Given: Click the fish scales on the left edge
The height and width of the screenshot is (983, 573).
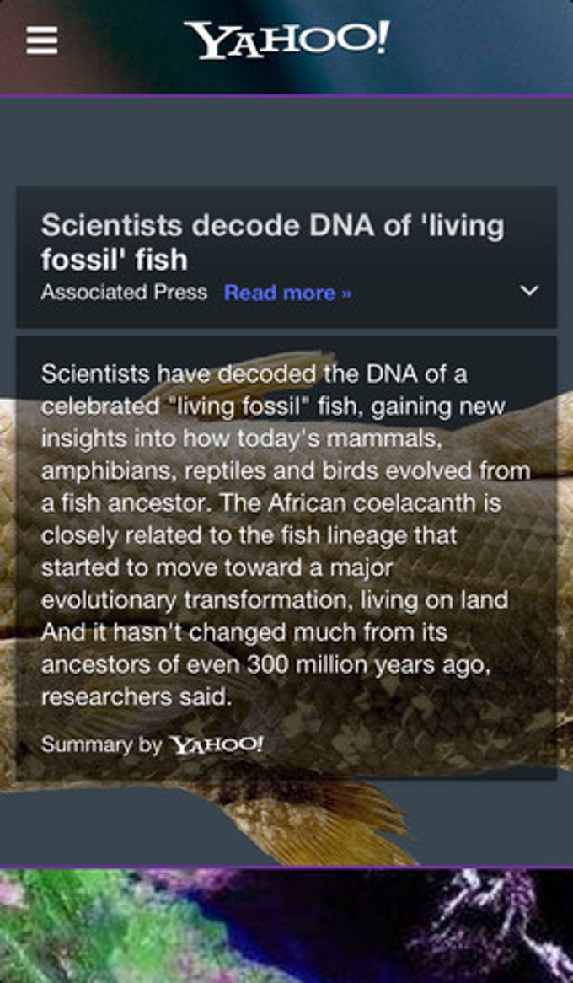Looking at the screenshot, I should (x=8, y=564).
